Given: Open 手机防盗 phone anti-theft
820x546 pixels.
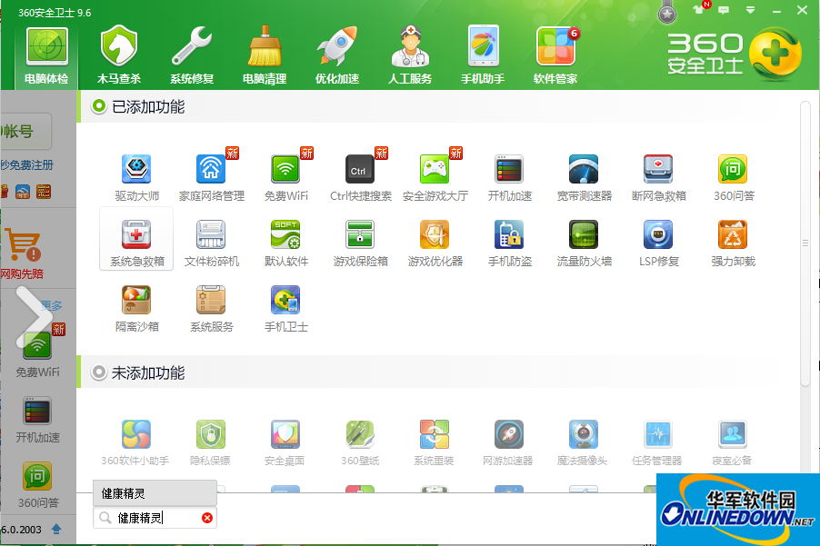Looking at the screenshot, I should [x=509, y=243].
